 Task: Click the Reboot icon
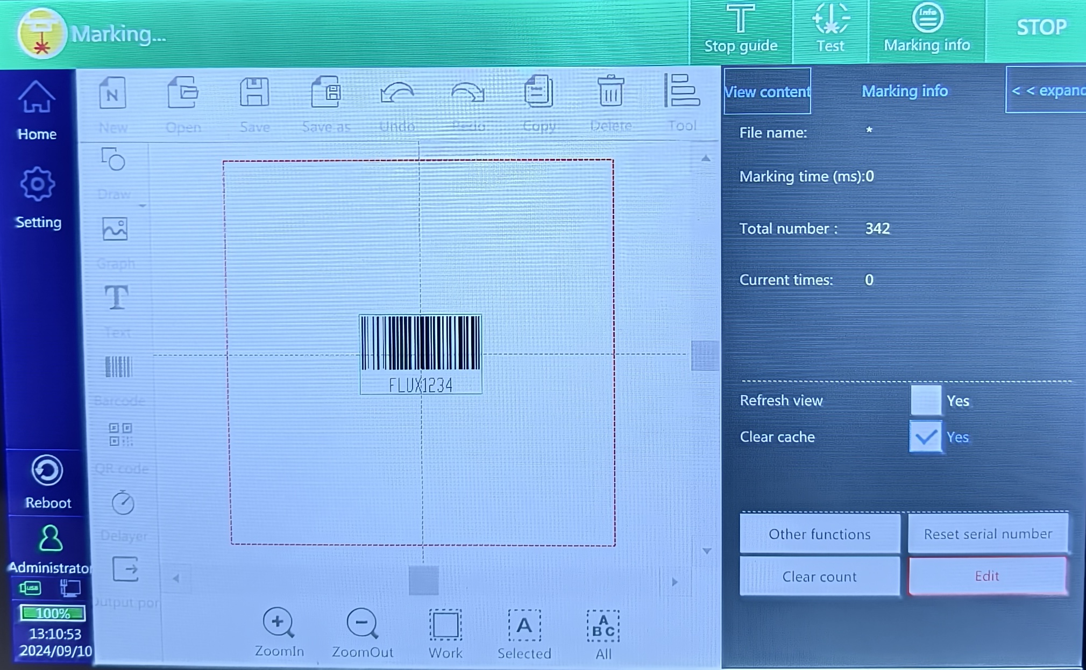pos(47,470)
